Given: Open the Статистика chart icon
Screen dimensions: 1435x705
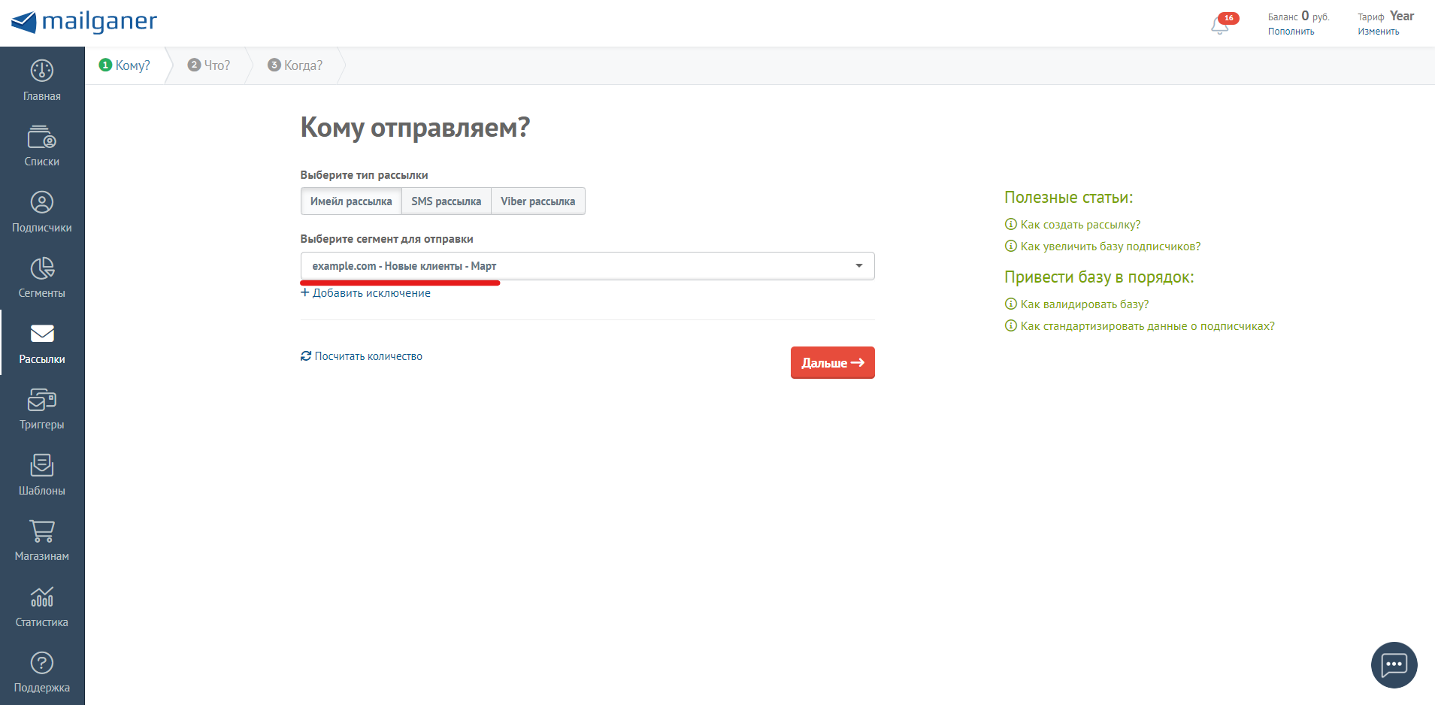Looking at the screenshot, I should pyautogui.click(x=42, y=597).
